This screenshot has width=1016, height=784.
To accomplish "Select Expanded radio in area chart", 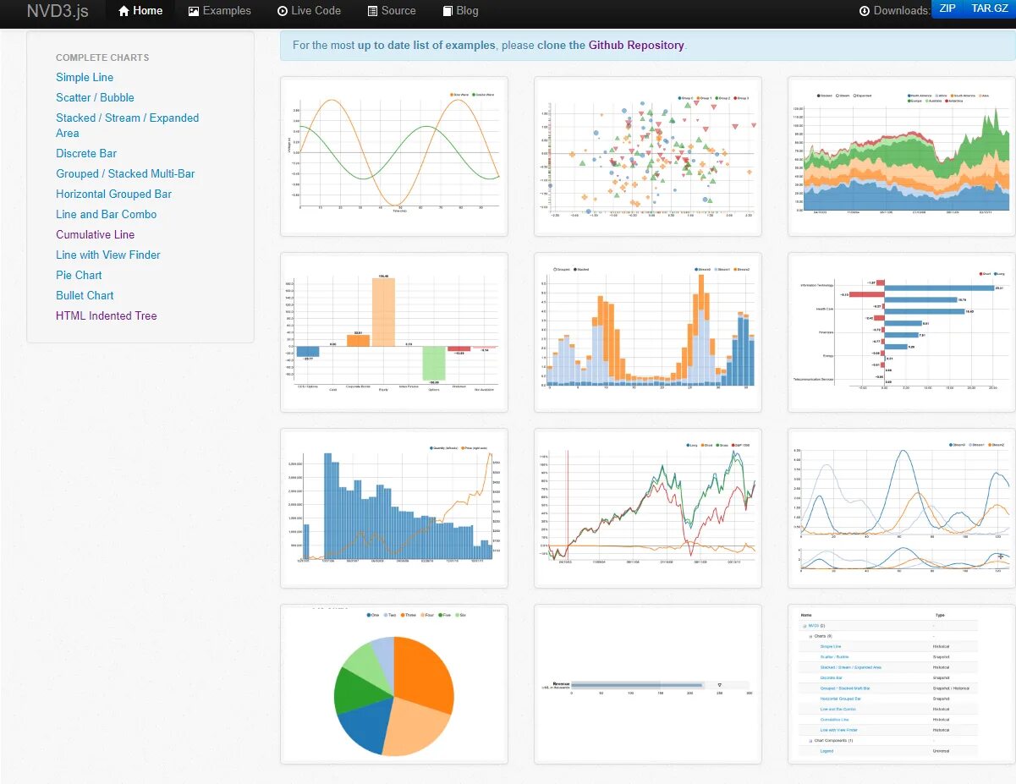I will [862, 96].
